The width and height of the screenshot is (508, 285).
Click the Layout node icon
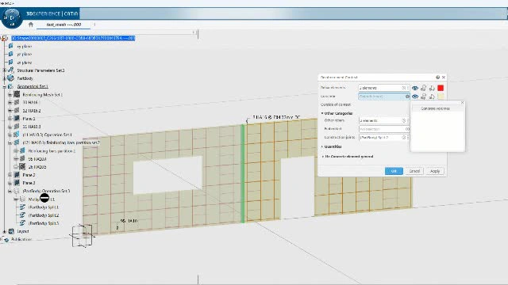(x=11, y=231)
